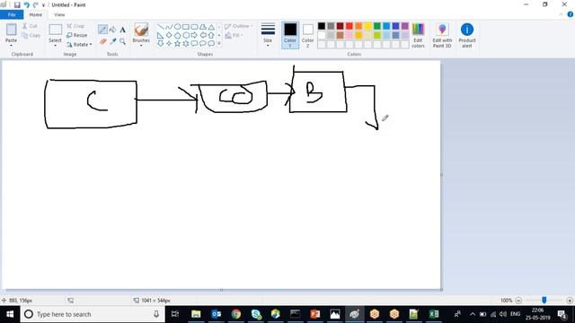The width and height of the screenshot is (575, 323).
Task: Choose the Diamond shape
Action: (x=169, y=36)
